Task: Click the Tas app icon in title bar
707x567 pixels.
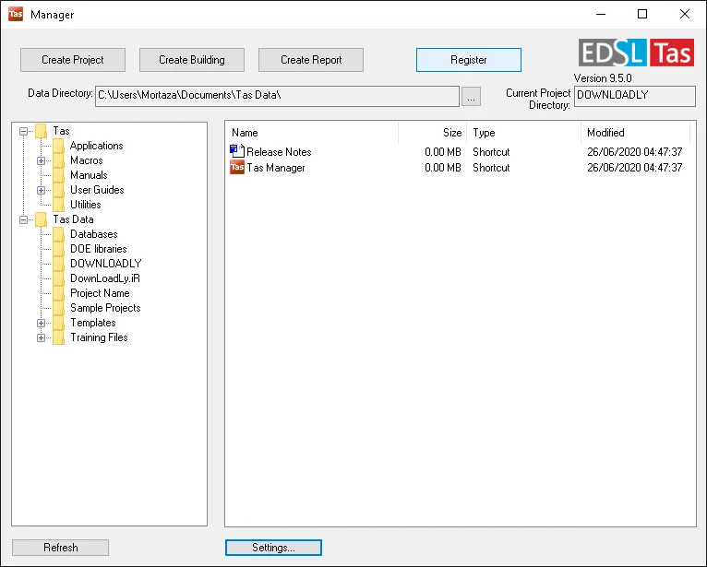Action: tap(16, 14)
